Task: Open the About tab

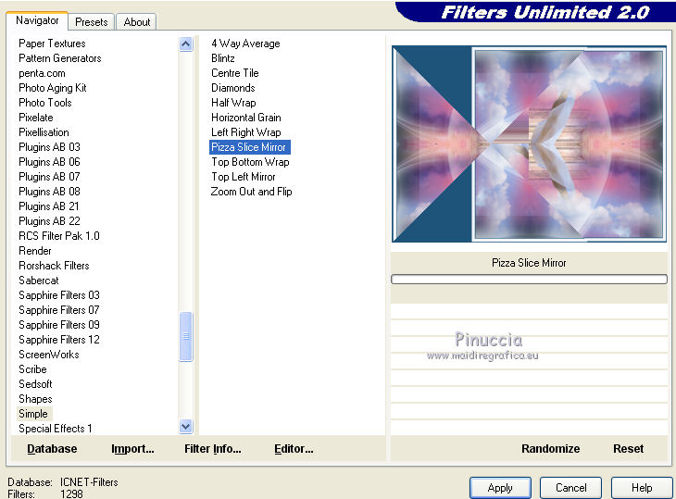Action: pyautogui.click(x=137, y=22)
